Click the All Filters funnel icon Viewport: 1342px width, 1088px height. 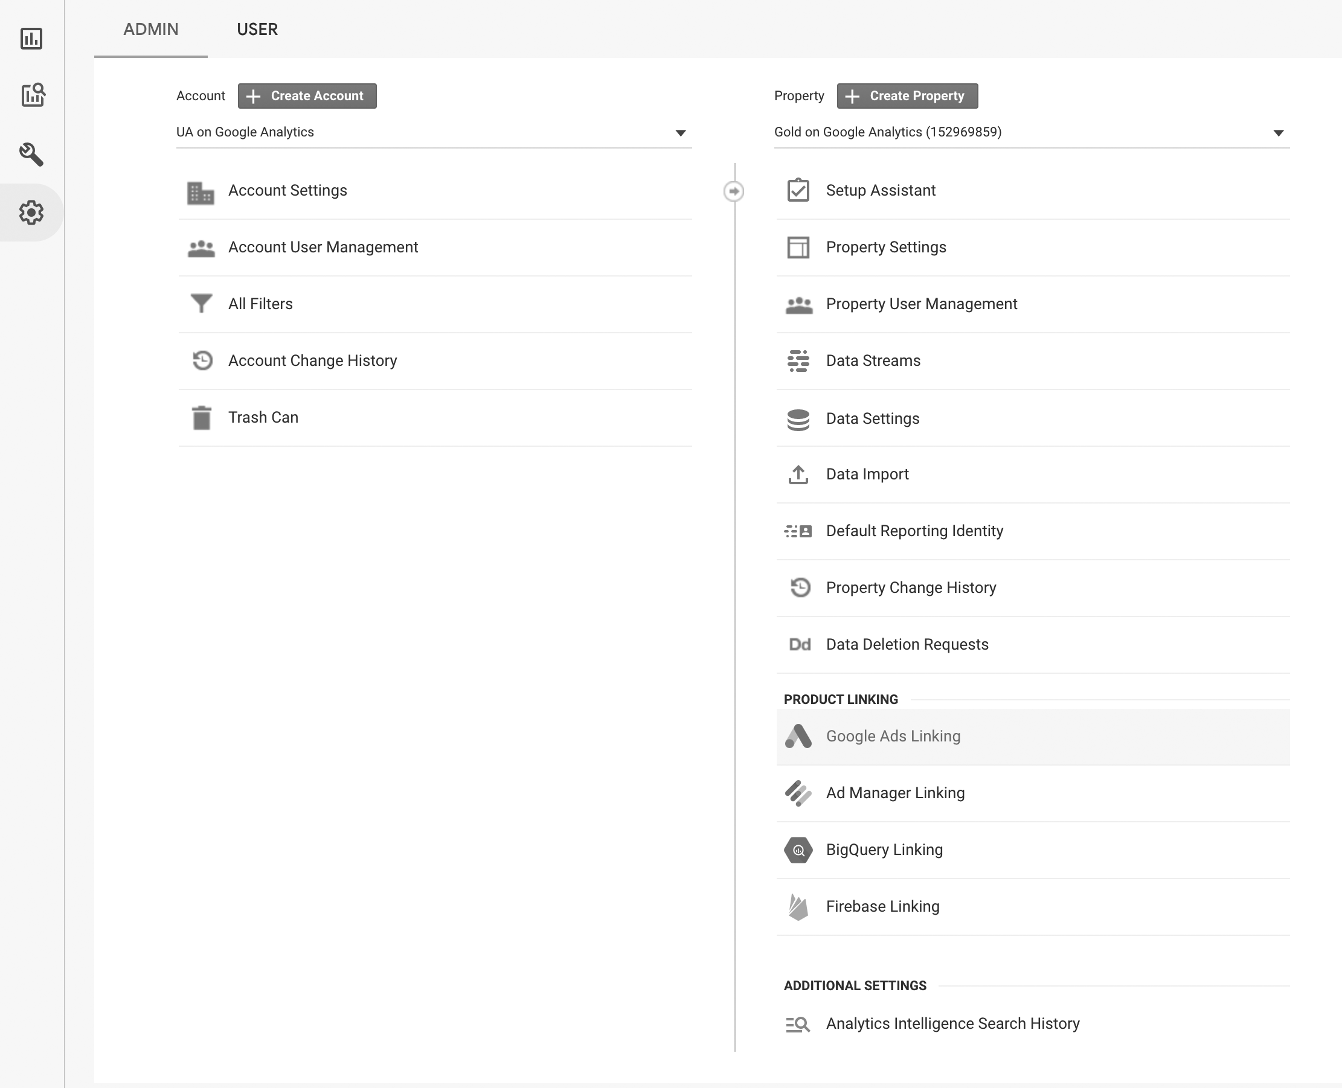[x=201, y=304]
